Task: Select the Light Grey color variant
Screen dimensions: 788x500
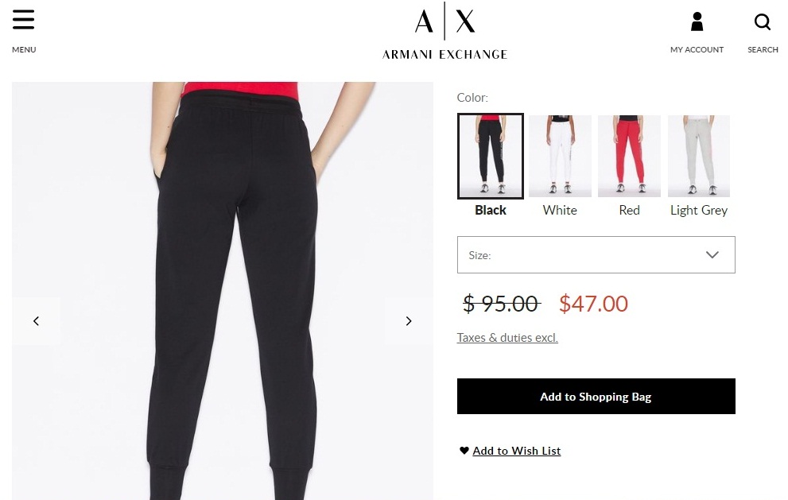Action: click(699, 156)
